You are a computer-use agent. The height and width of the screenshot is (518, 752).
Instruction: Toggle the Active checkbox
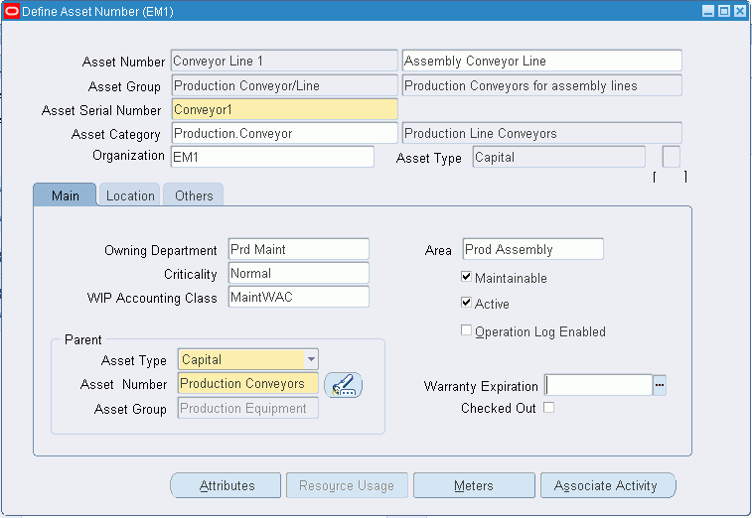click(466, 303)
